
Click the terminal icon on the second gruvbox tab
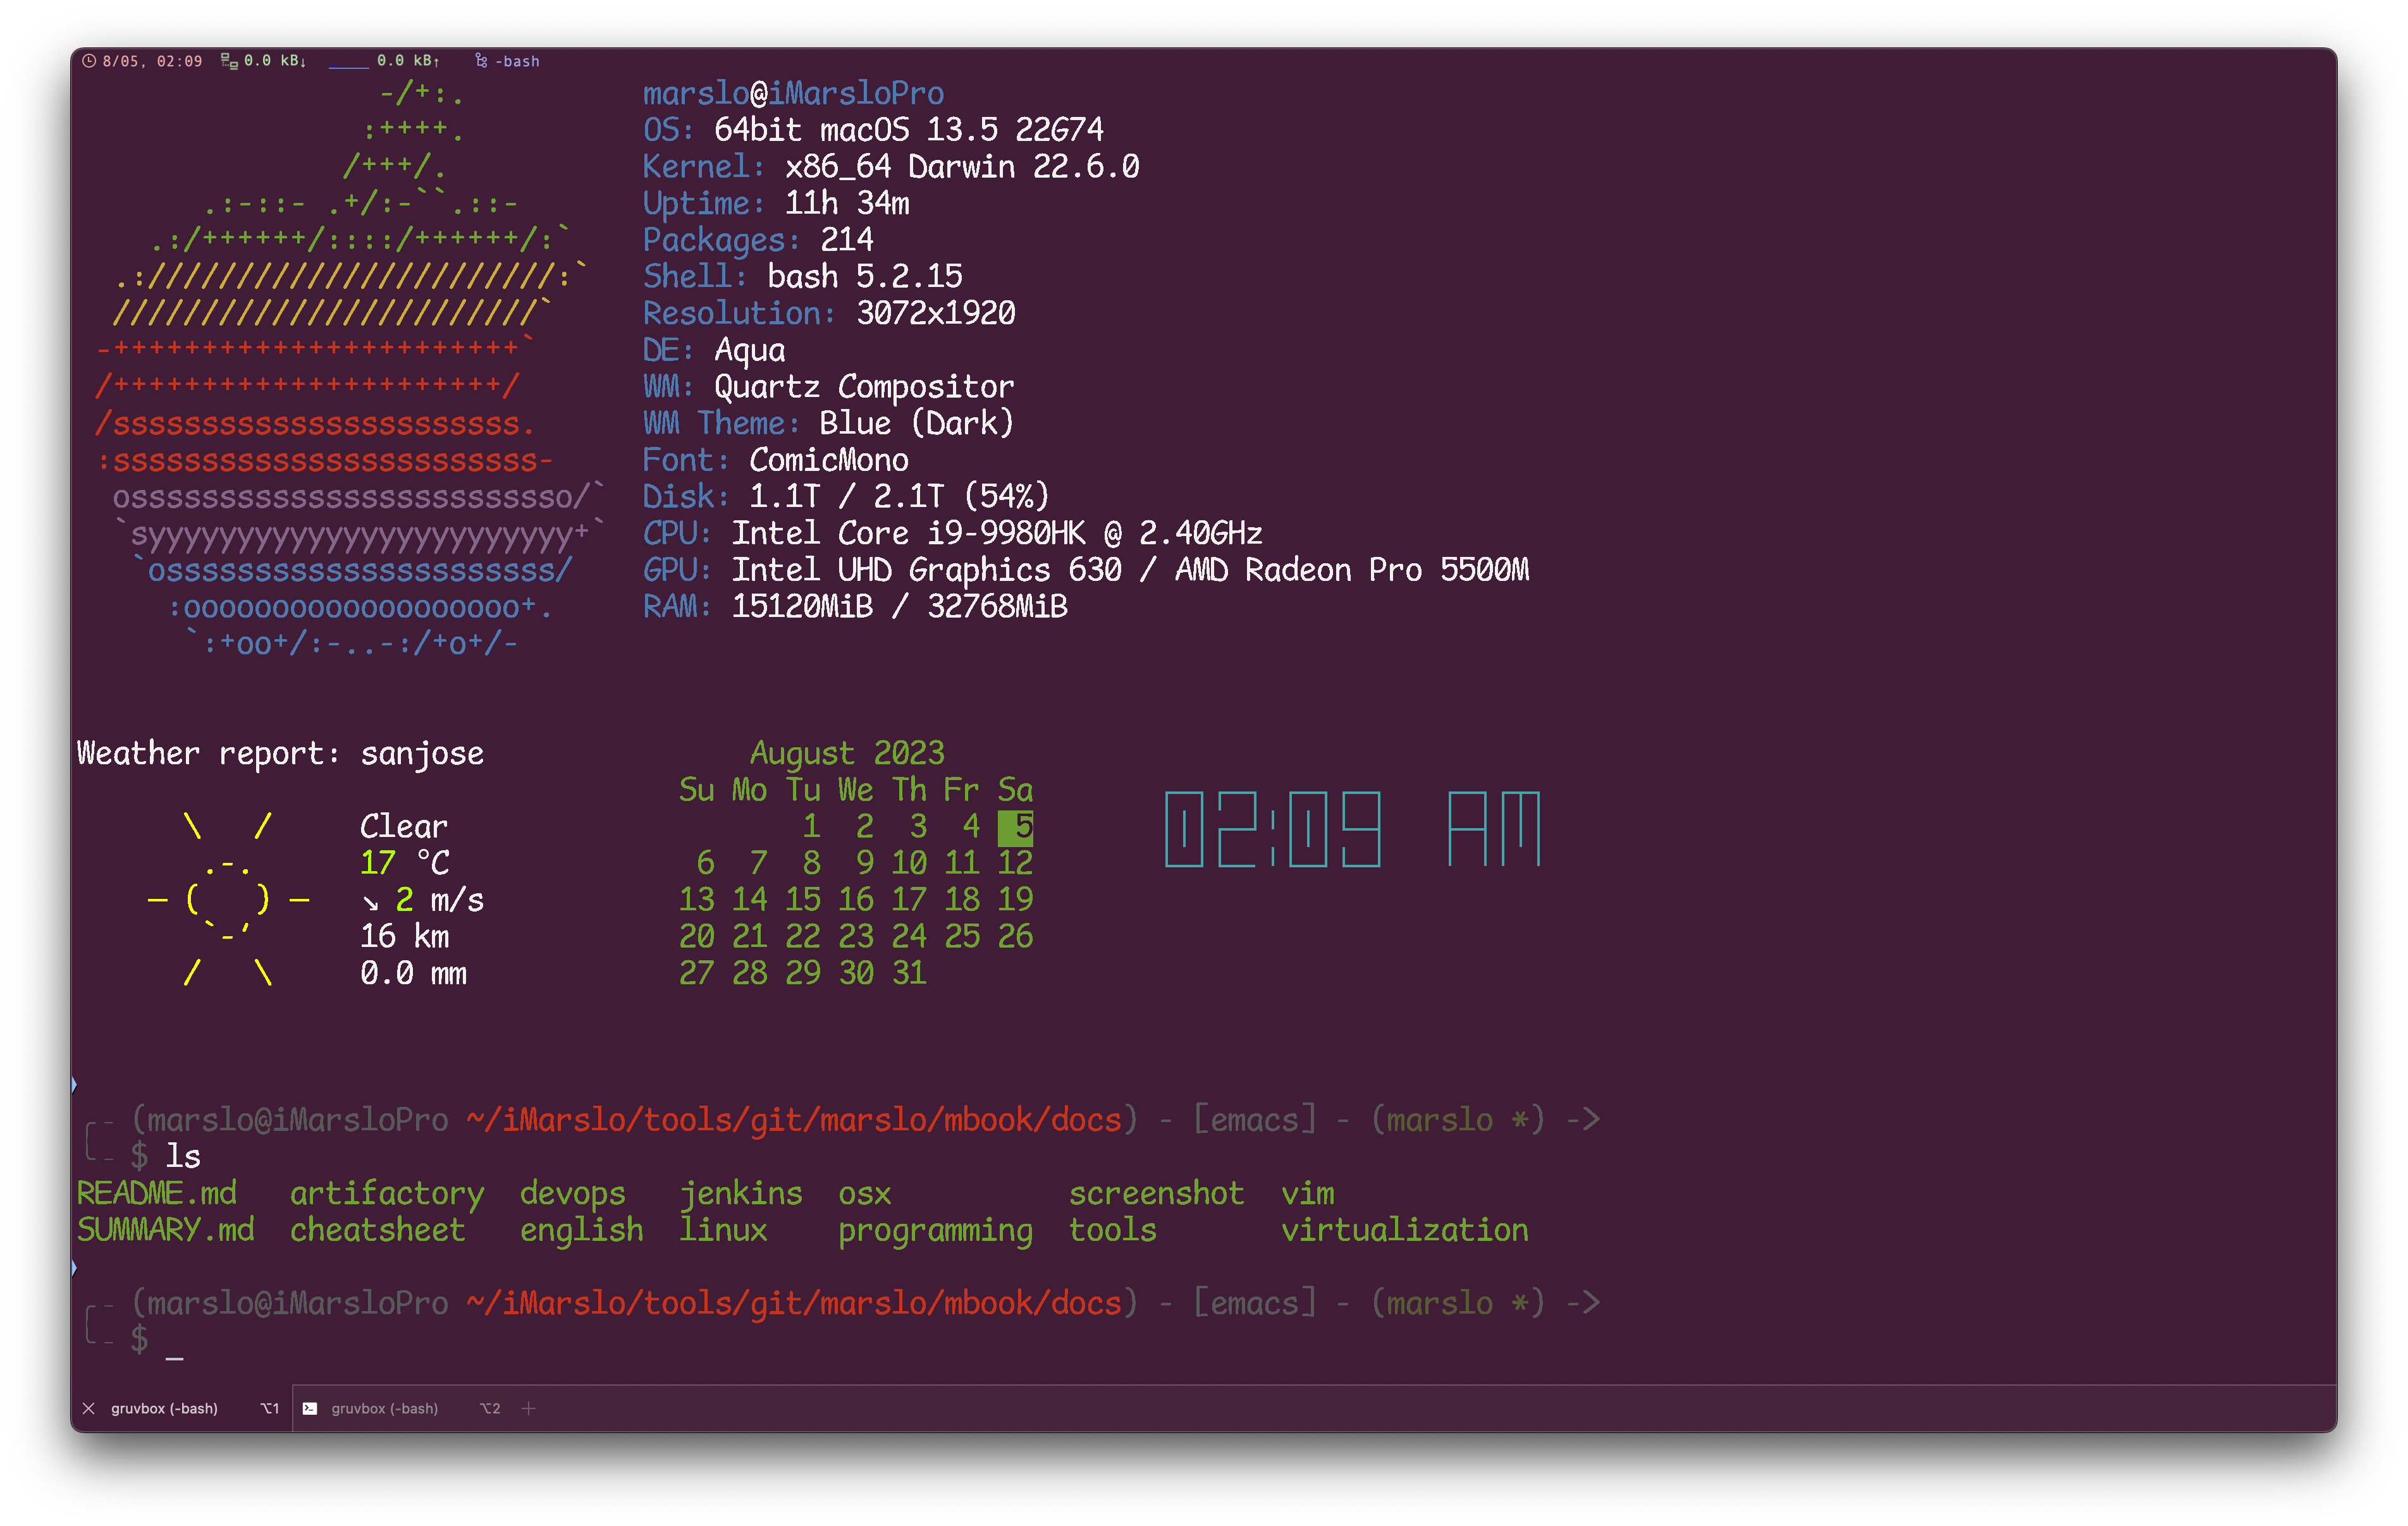tap(310, 1408)
